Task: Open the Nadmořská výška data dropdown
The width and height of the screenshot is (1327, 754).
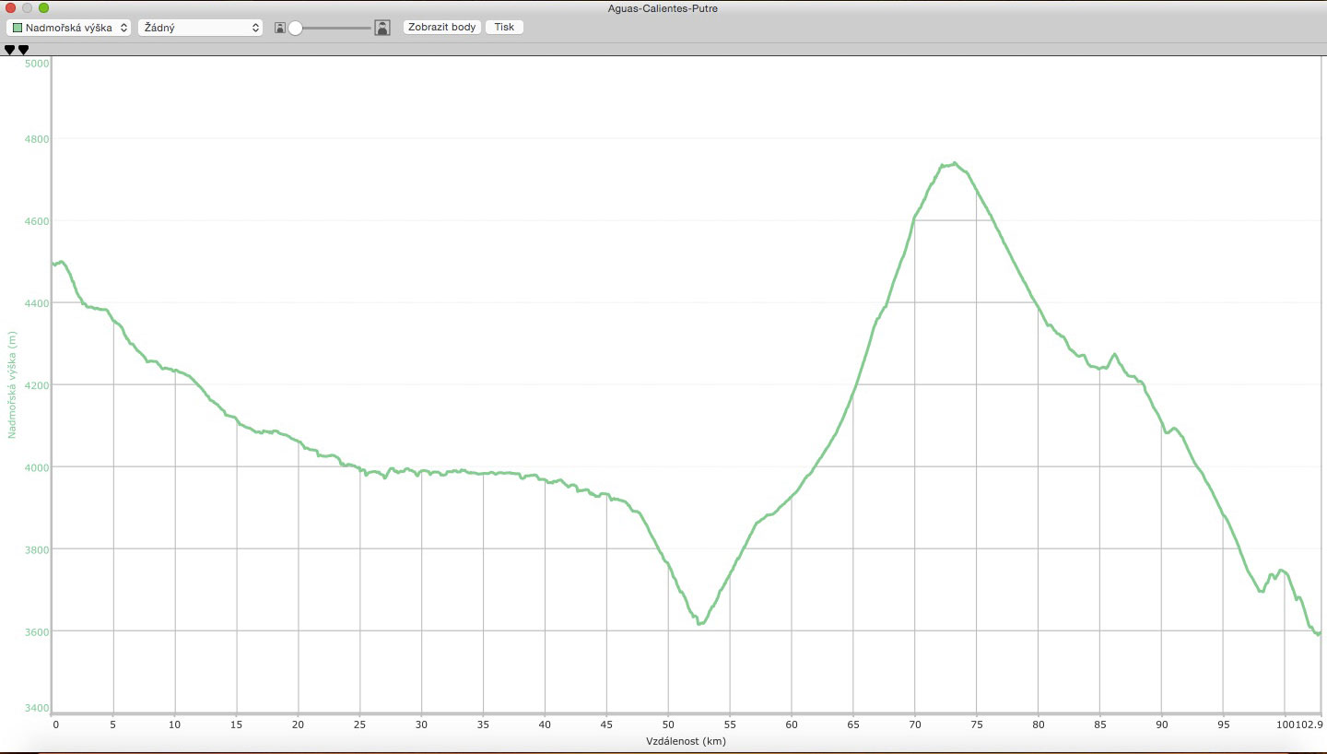Action: tap(69, 28)
